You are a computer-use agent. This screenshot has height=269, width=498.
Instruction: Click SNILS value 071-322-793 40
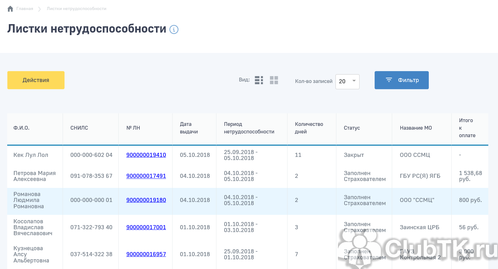coord(91,227)
